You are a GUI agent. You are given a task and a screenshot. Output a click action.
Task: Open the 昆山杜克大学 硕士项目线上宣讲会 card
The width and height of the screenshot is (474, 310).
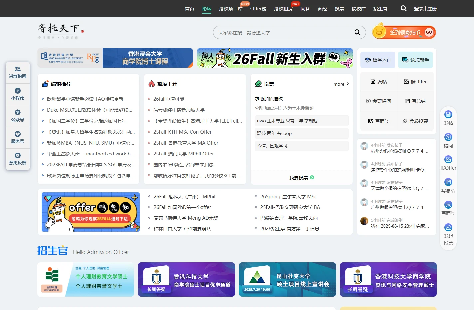[287, 279]
